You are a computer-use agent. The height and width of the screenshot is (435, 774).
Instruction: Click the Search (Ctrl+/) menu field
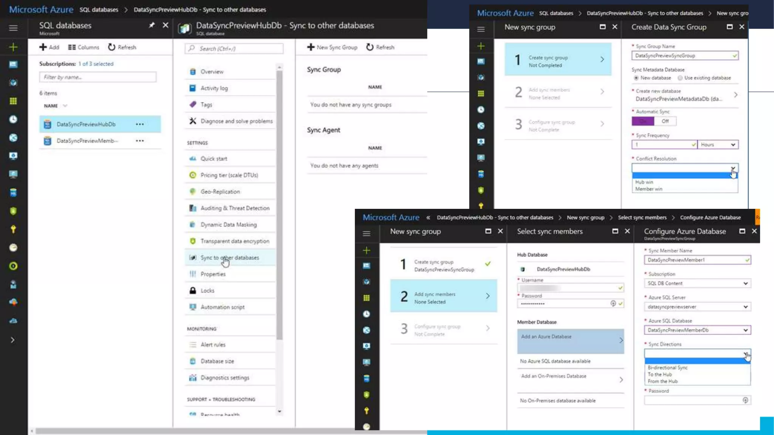click(x=234, y=49)
